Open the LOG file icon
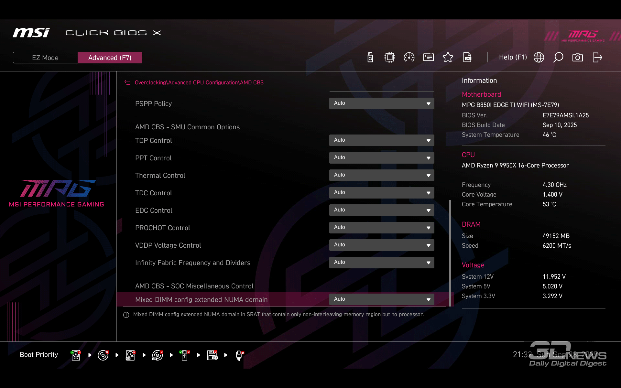The height and width of the screenshot is (388, 621). click(x=467, y=58)
